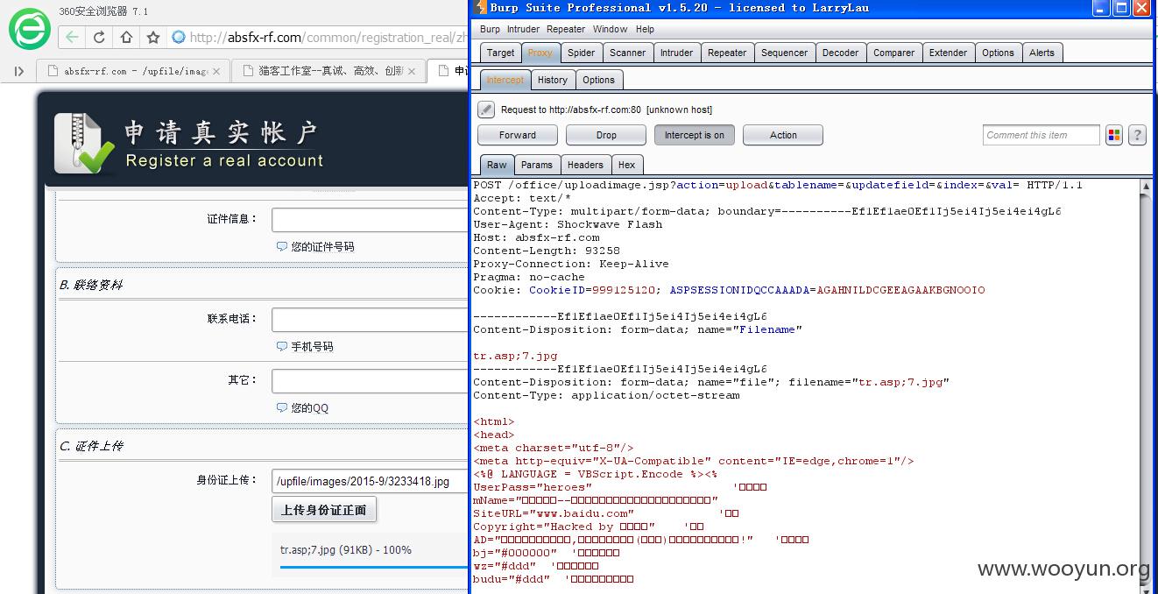Viewport: 1158px width, 594px height.
Task: Bookmark the page with the star icon
Action: (153, 37)
